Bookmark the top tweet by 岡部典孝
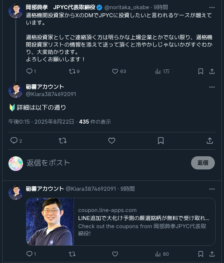Viewport: 224px width, 263px height. click(x=201, y=71)
